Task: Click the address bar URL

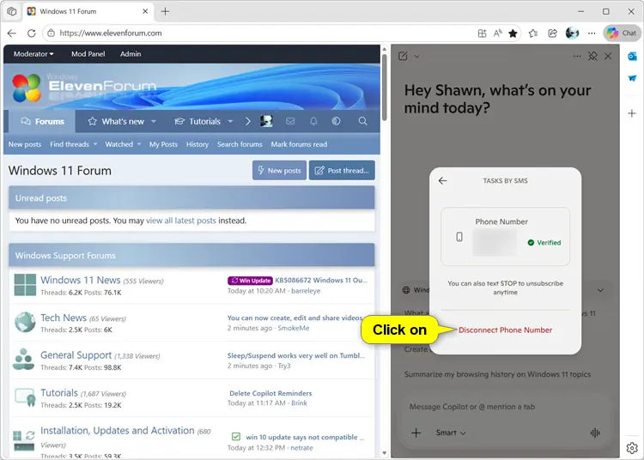Action: click(x=111, y=33)
